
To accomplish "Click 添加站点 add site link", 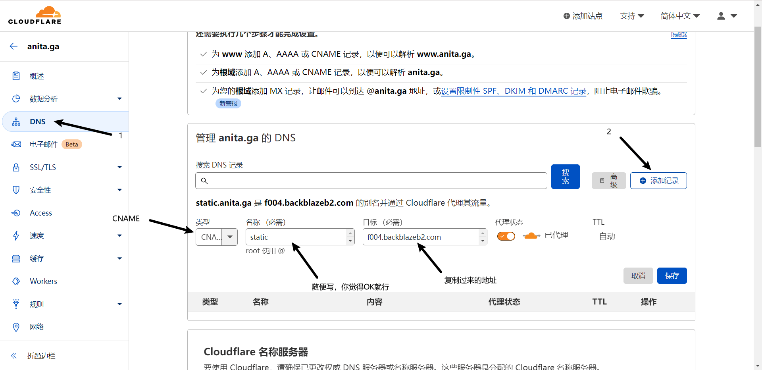I will click(x=583, y=16).
